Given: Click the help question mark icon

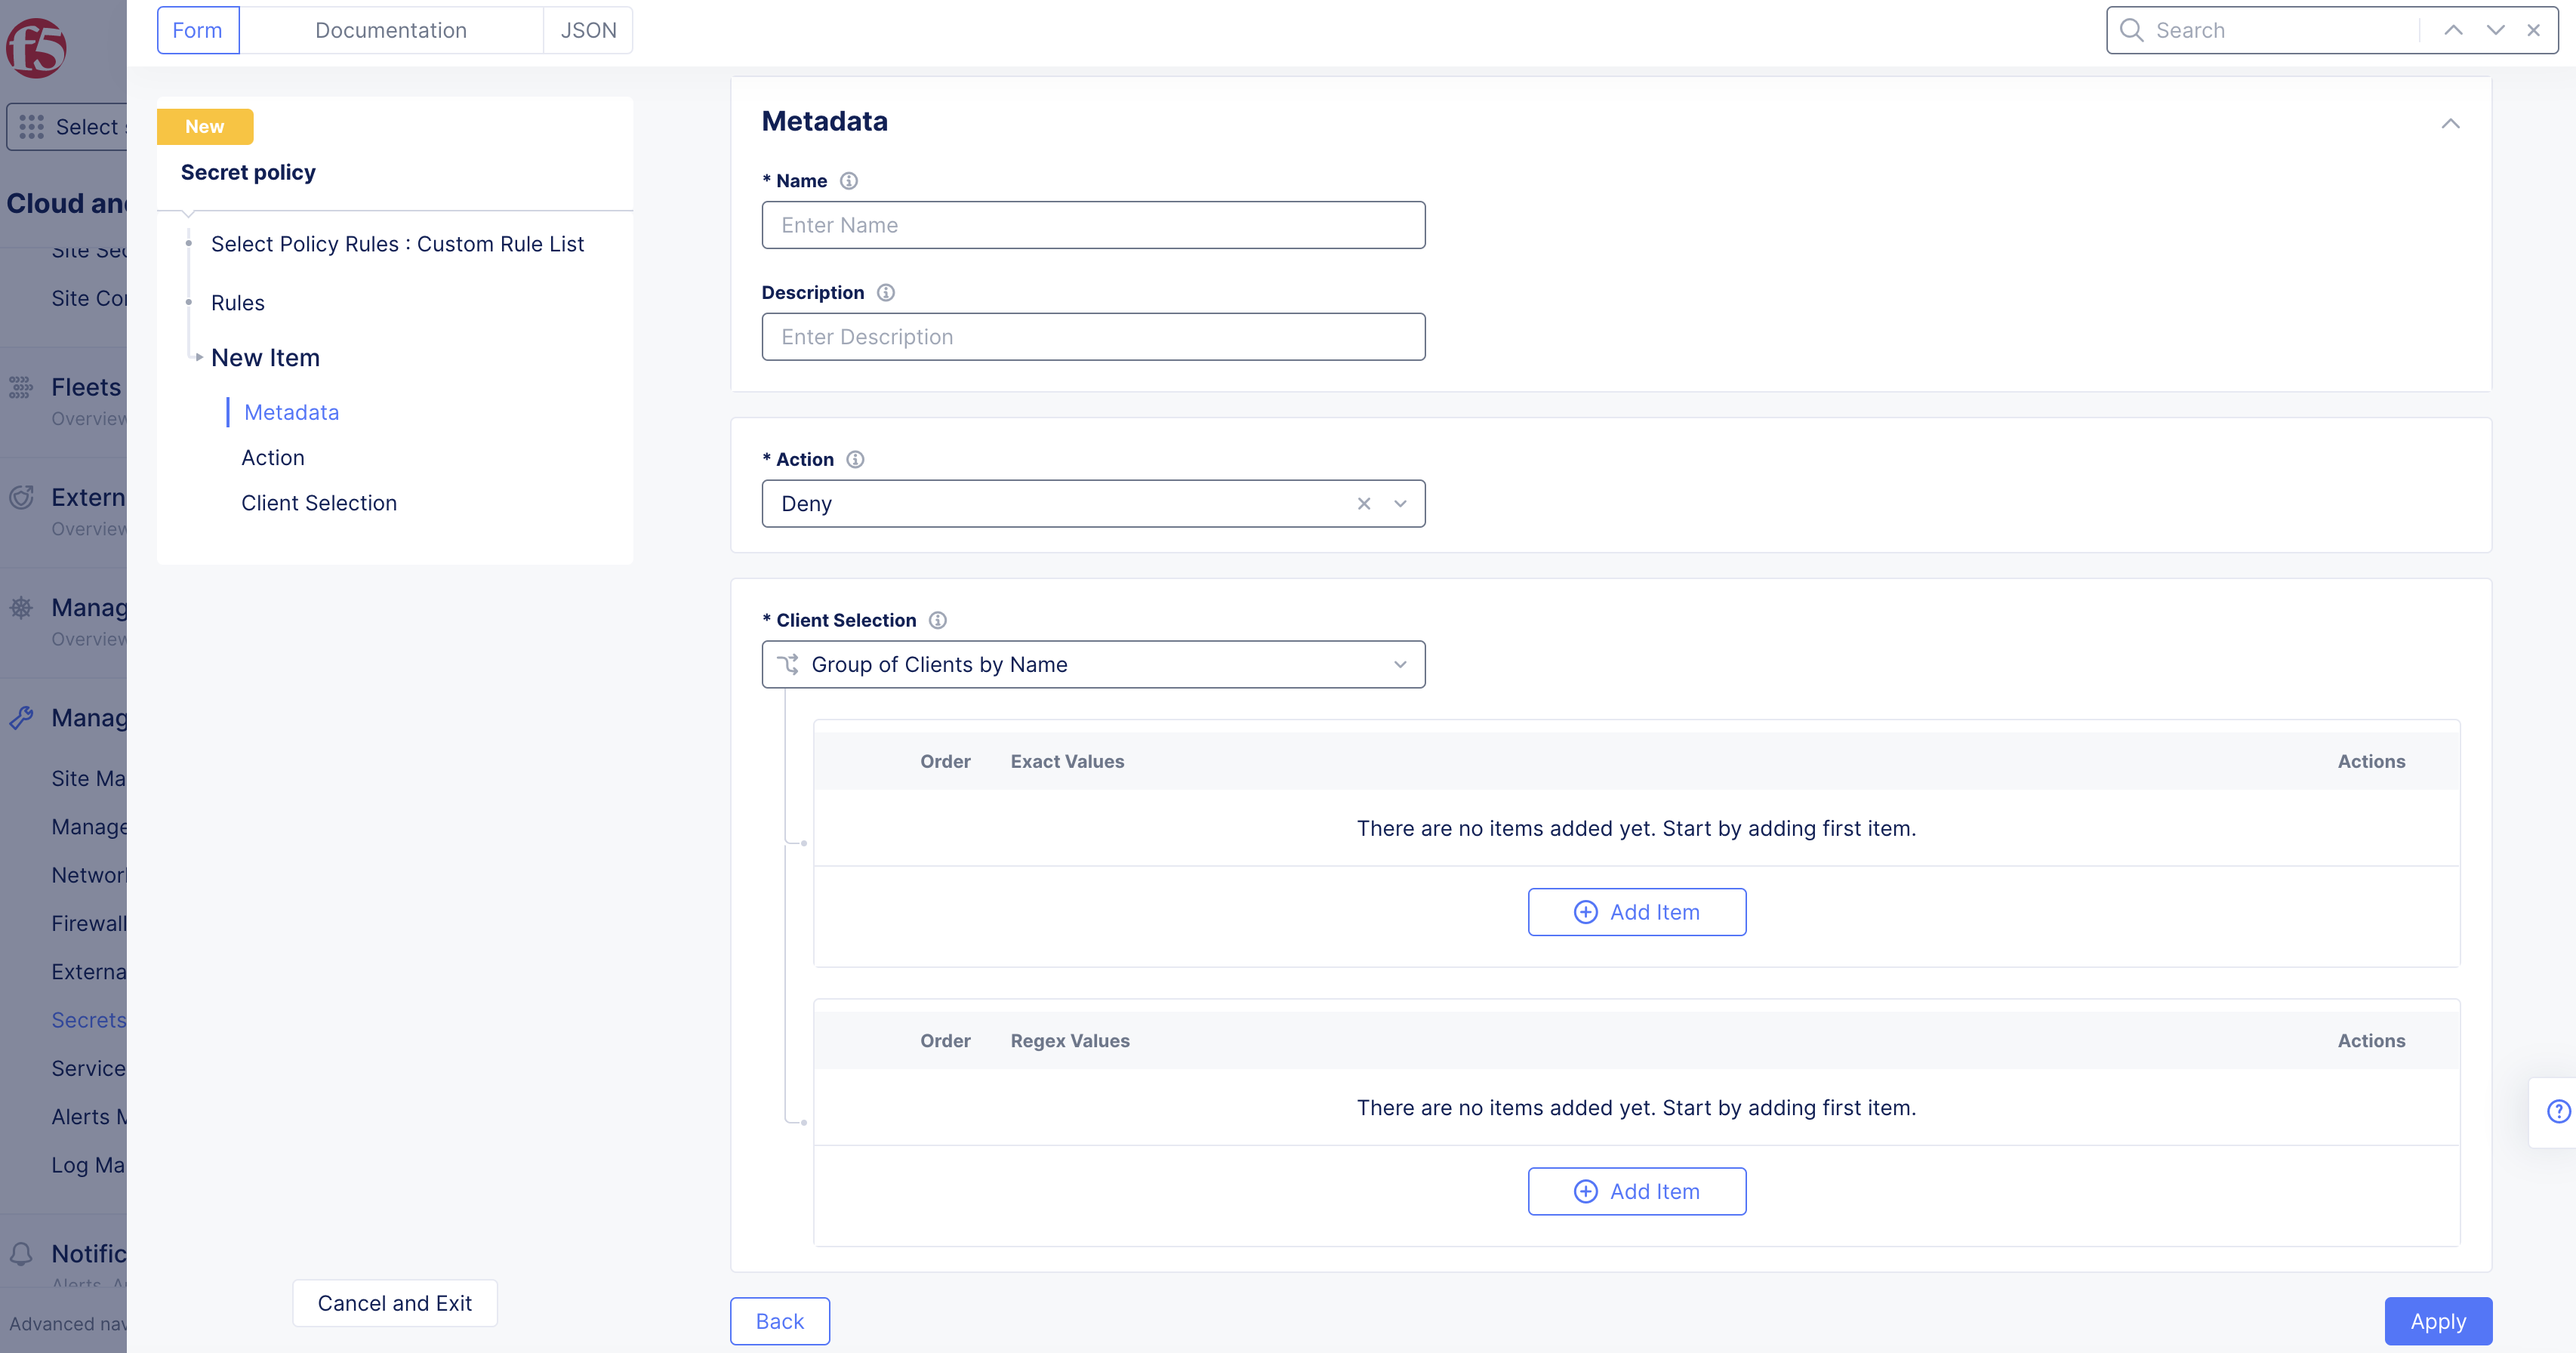Looking at the screenshot, I should click(2558, 1111).
